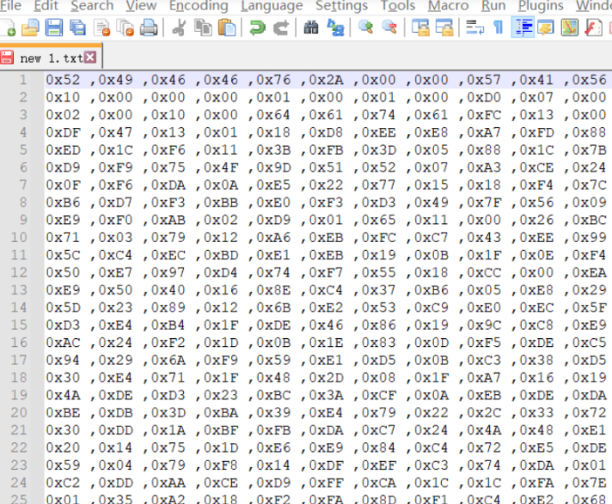Click value 0xAB on line 9
Viewport: 612px width, 504px height.
pos(168,220)
